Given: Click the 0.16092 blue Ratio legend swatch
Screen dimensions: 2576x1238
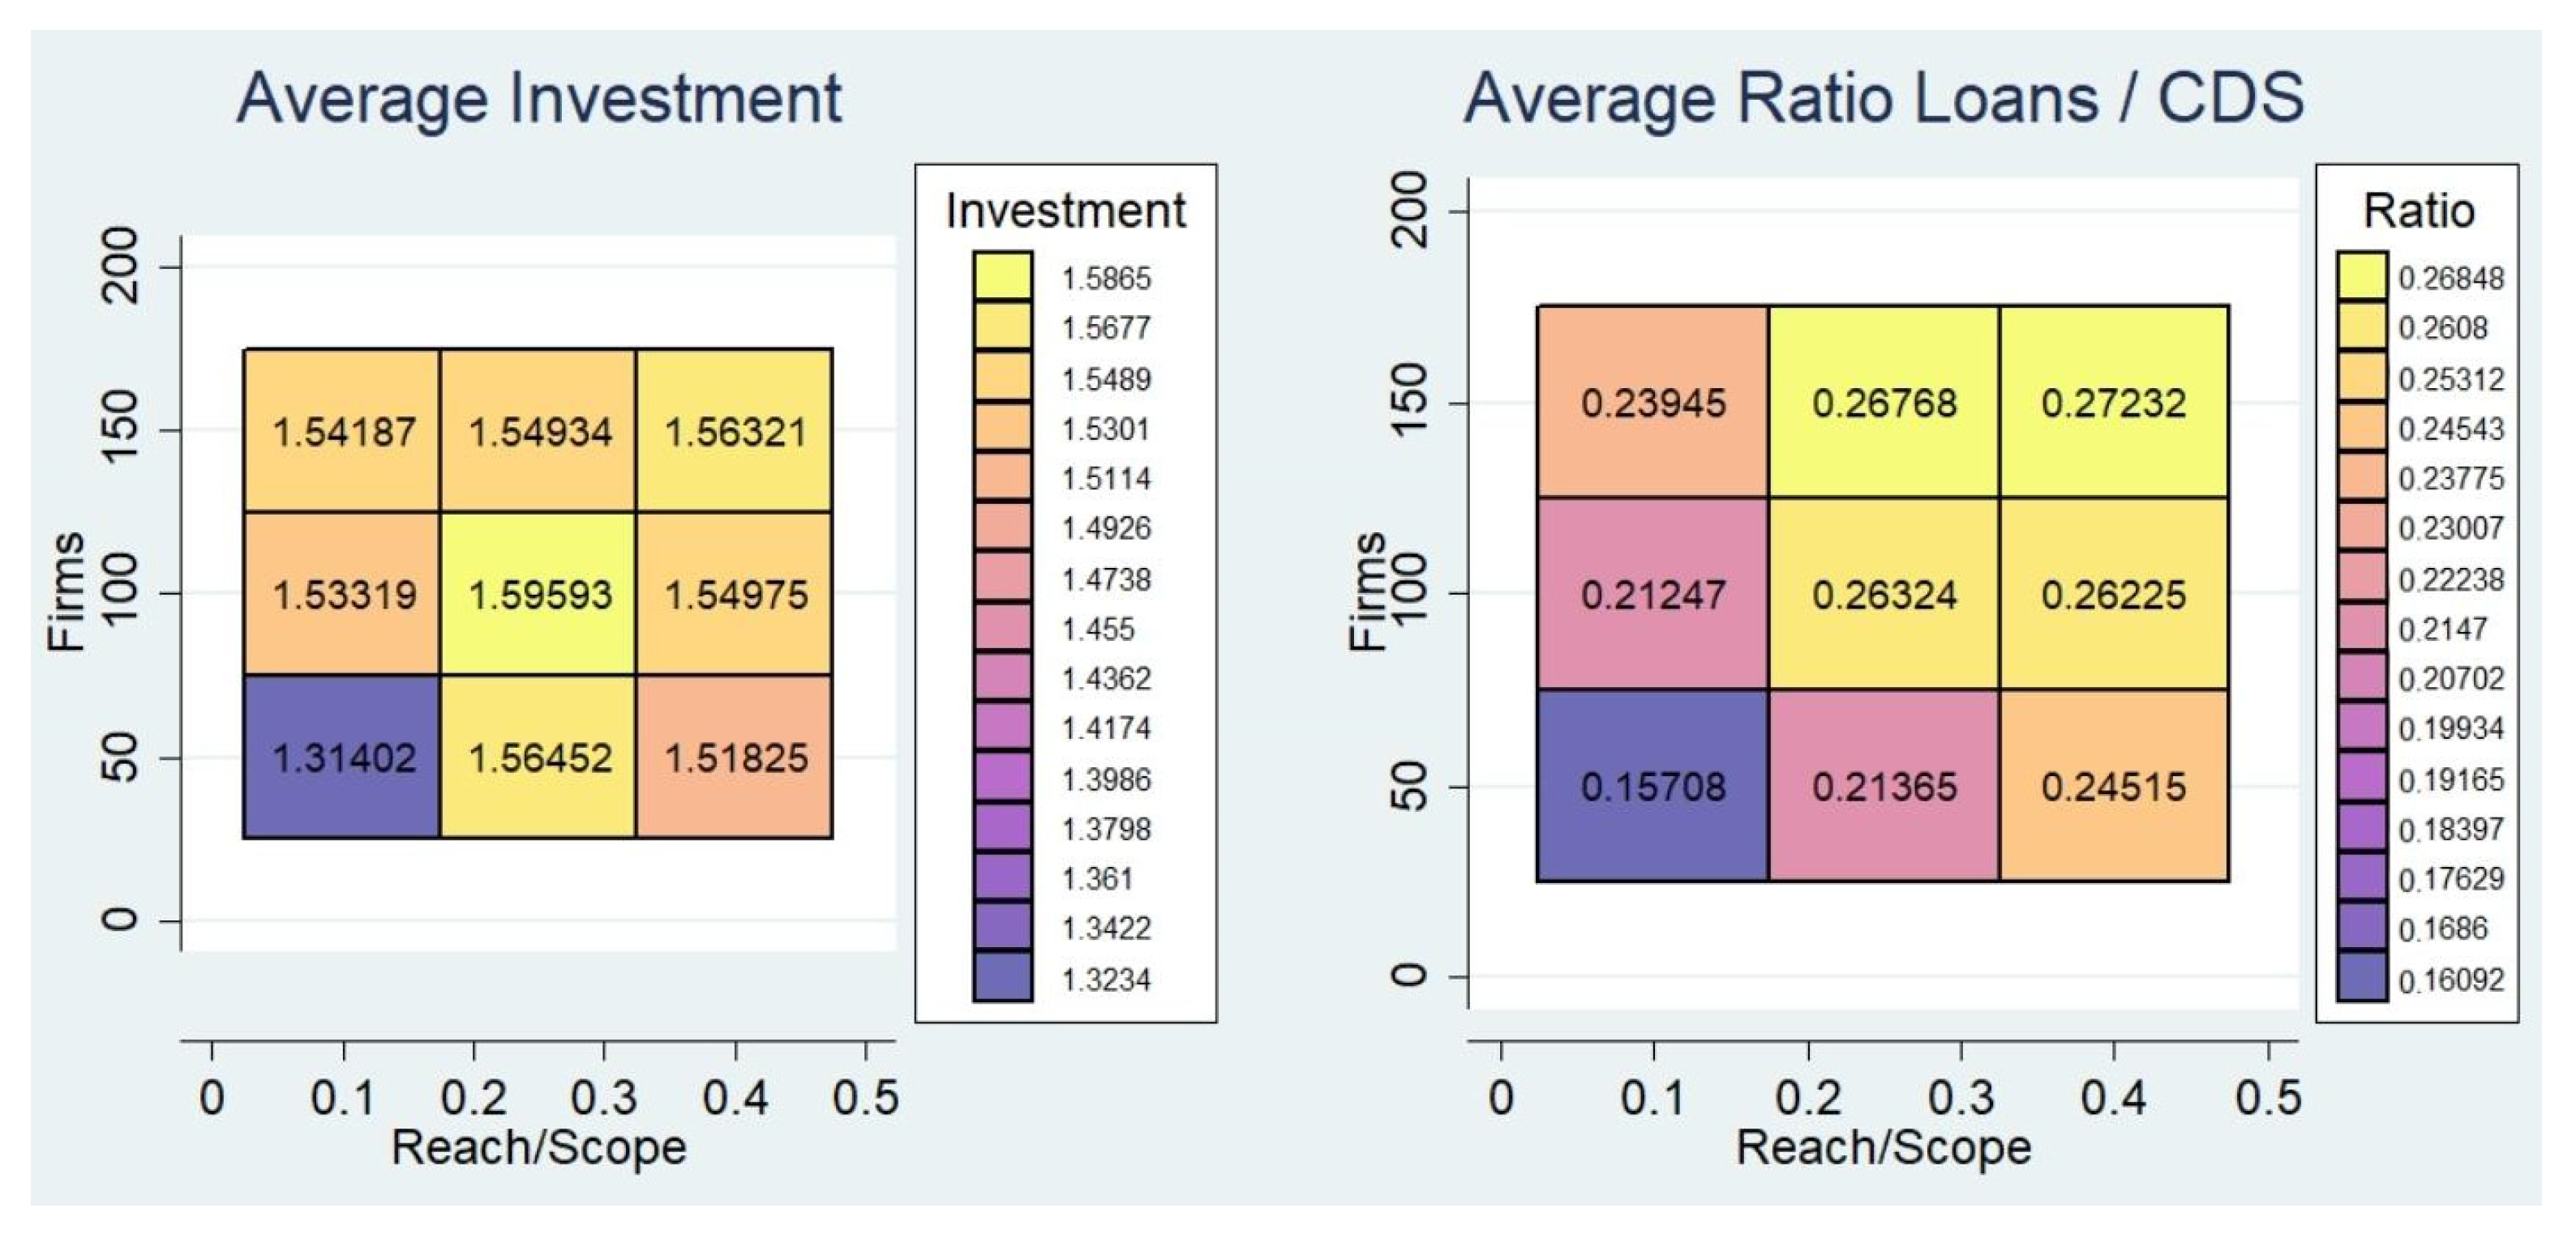Looking at the screenshot, I should [x=2362, y=977].
